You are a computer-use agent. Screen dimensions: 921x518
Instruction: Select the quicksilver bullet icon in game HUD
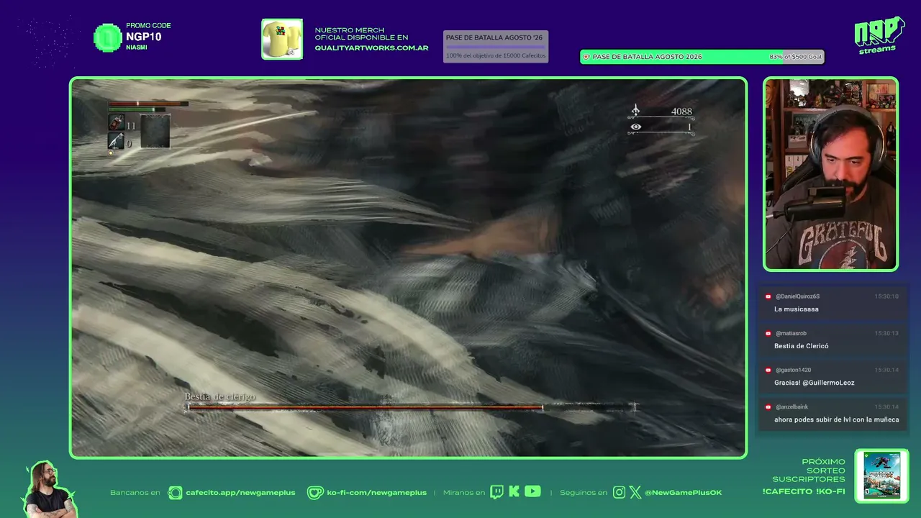[x=116, y=141]
